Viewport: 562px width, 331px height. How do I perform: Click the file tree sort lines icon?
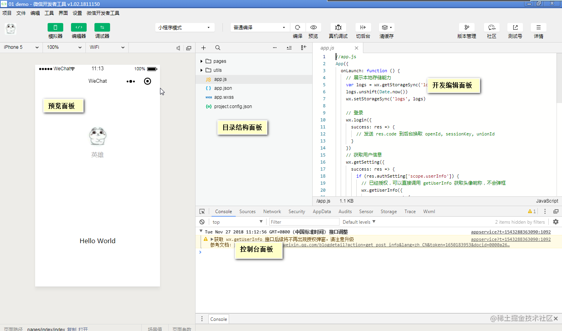coord(289,48)
